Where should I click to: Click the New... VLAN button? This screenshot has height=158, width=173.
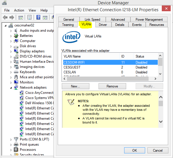click(76, 86)
